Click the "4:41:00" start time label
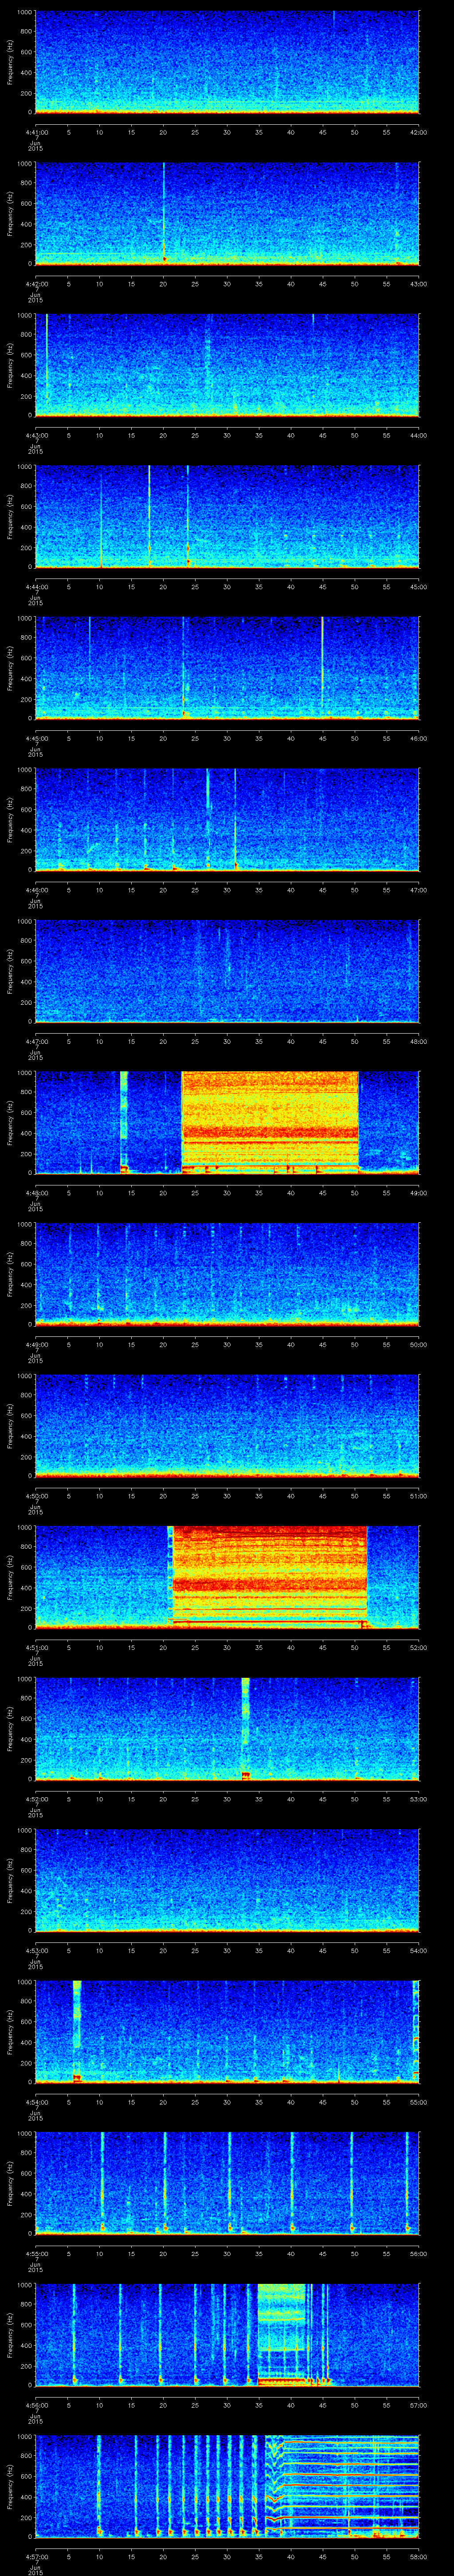454x2576 pixels. pyautogui.click(x=36, y=132)
